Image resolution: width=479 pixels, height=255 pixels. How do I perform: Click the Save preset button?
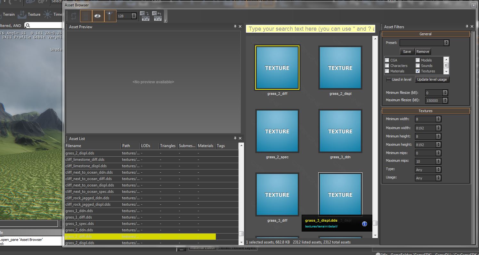[407, 52]
